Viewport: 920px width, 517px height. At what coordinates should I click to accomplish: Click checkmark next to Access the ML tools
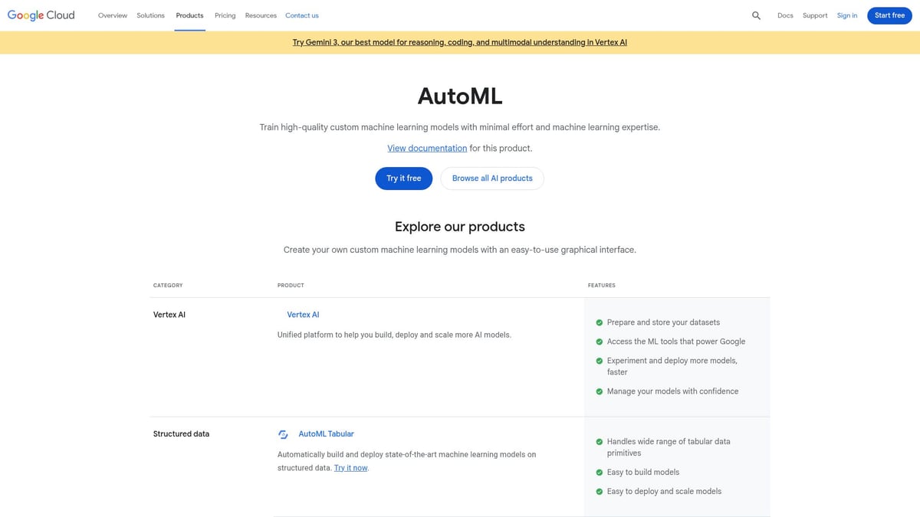click(x=600, y=342)
